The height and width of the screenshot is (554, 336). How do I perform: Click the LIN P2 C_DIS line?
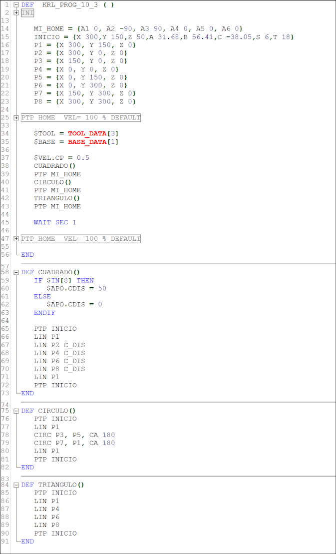point(59,345)
